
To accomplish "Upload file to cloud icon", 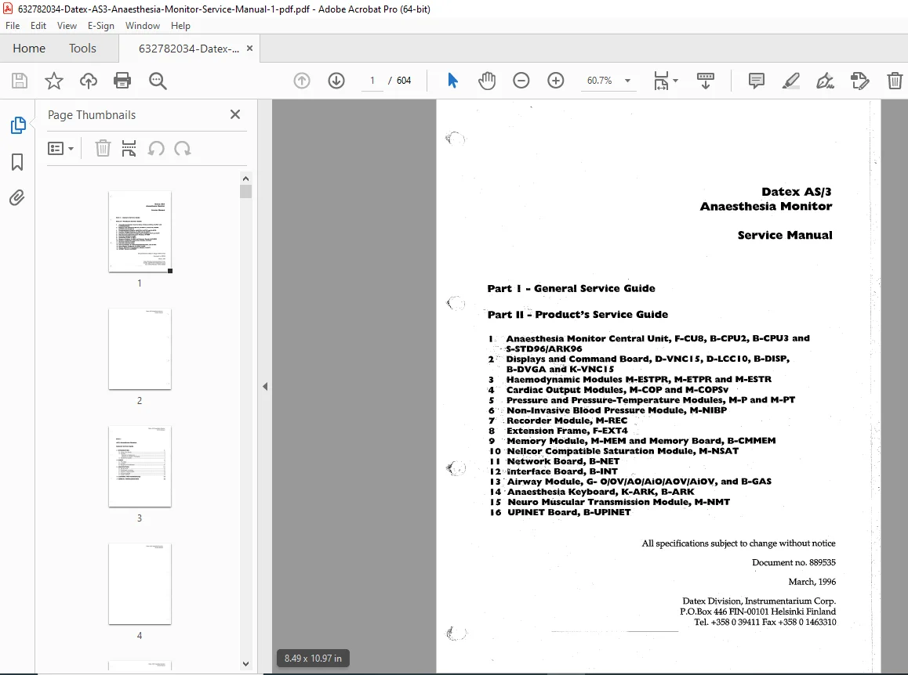I will tap(88, 81).
